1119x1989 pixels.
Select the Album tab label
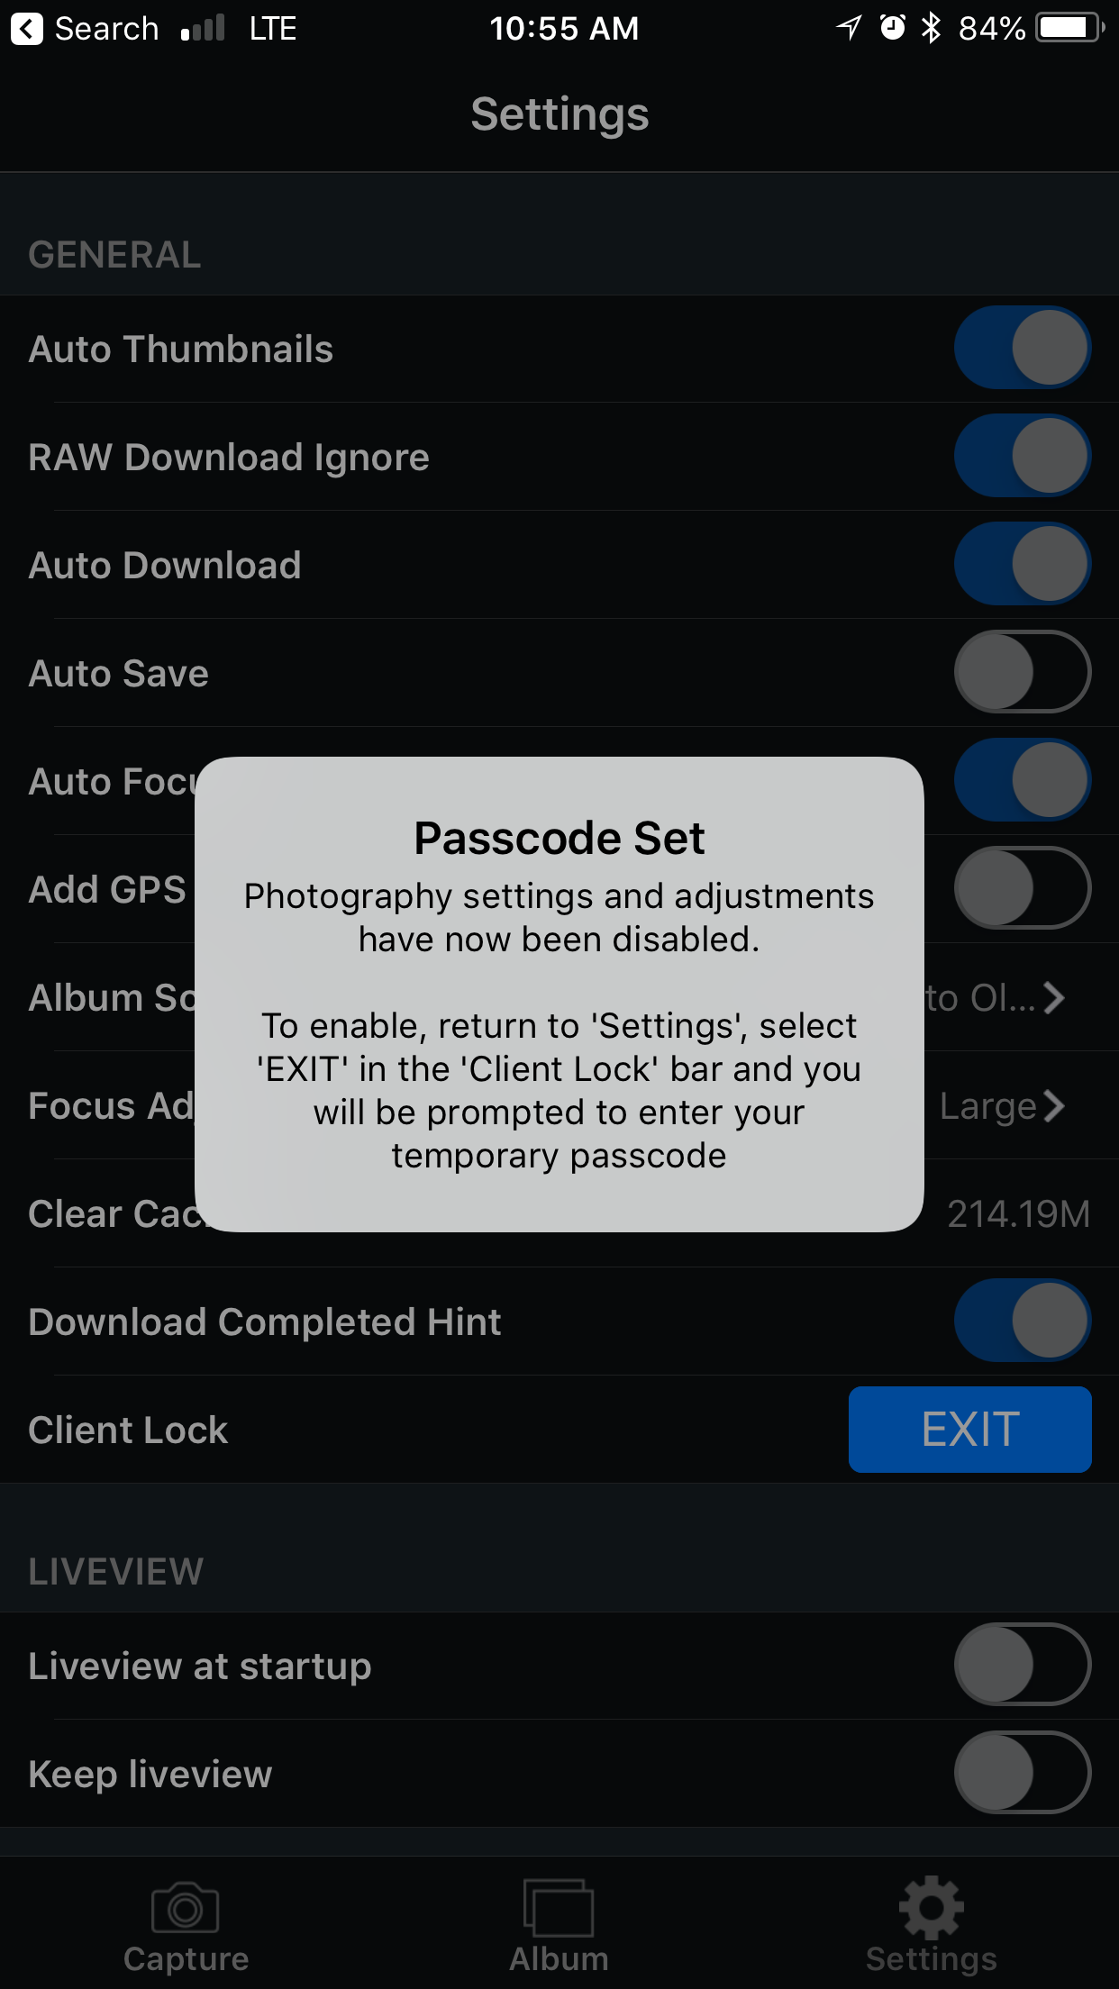pos(559,1959)
